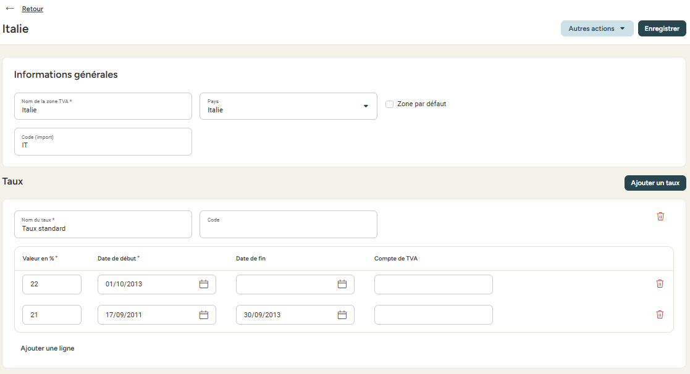Viewport: 690px width, 374px height.
Task: Expand the Autres actions dropdown
Action: pyautogui.click(x=597, y=28)
